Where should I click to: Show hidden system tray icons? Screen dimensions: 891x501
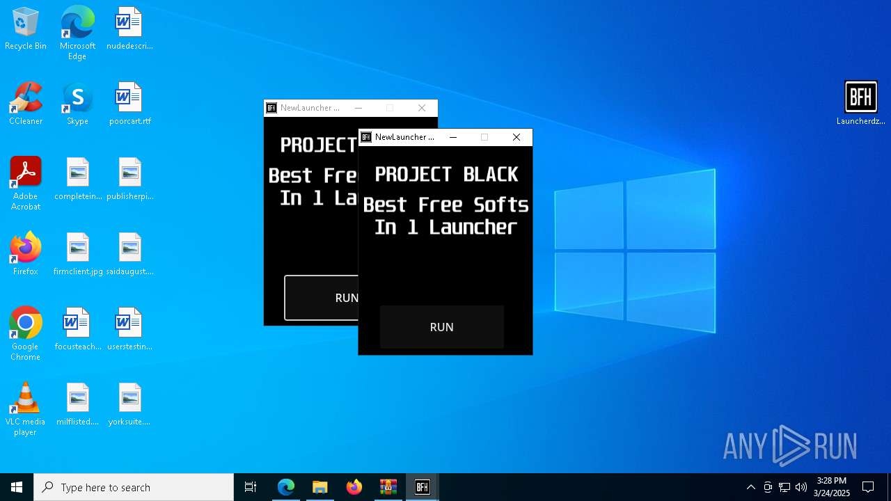coord(750,487)
